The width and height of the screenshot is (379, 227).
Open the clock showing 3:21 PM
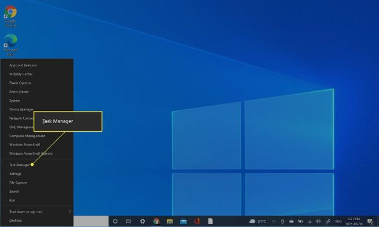point(354,221)
